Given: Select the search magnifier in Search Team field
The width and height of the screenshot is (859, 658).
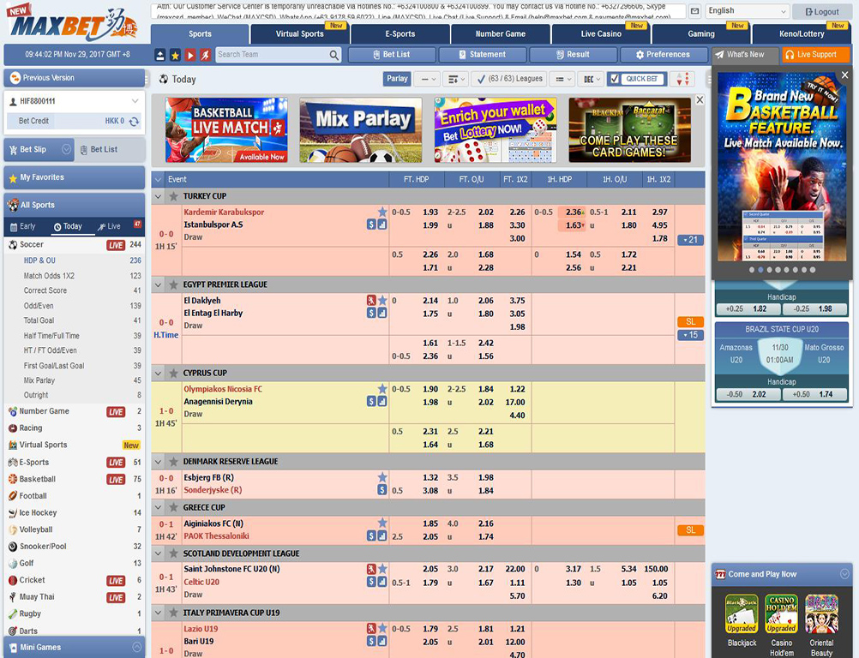Looking at the screenshot, I should tap(333, 54).
